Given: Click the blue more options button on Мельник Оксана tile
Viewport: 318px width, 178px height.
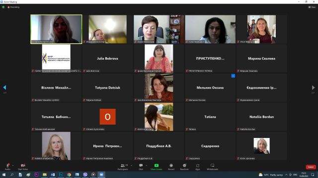Looking at the screenshot, I should (233, 76).
